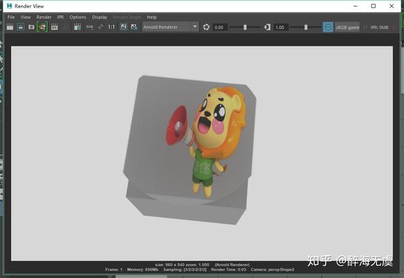The height and width of the screenshot is (278, 404).
Task: Click the gamma contrast icon
Action: (267, 27)
